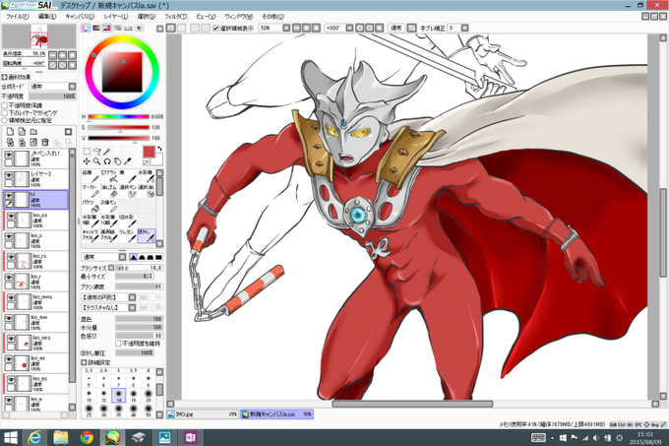Choose the 選択ペン selection pen tool
The height and width of the screenshot is (446, 669).
[128, 191]
